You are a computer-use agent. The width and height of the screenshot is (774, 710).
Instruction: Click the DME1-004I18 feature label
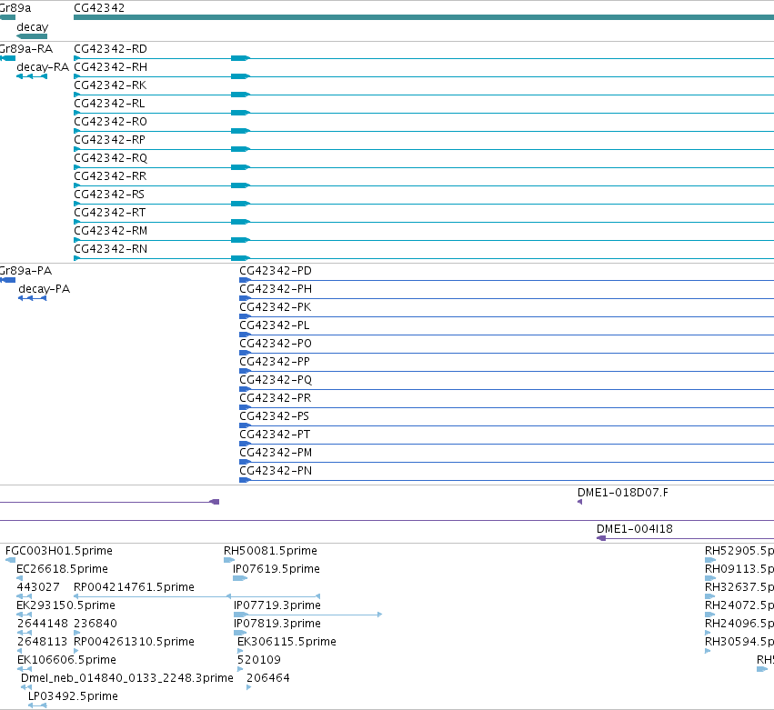pos(634,529)
